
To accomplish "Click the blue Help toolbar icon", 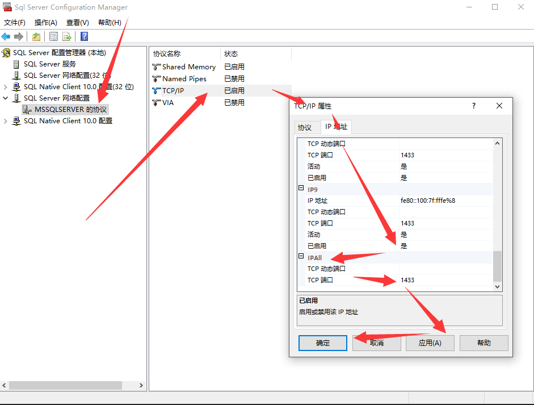I will coord(84,36).
